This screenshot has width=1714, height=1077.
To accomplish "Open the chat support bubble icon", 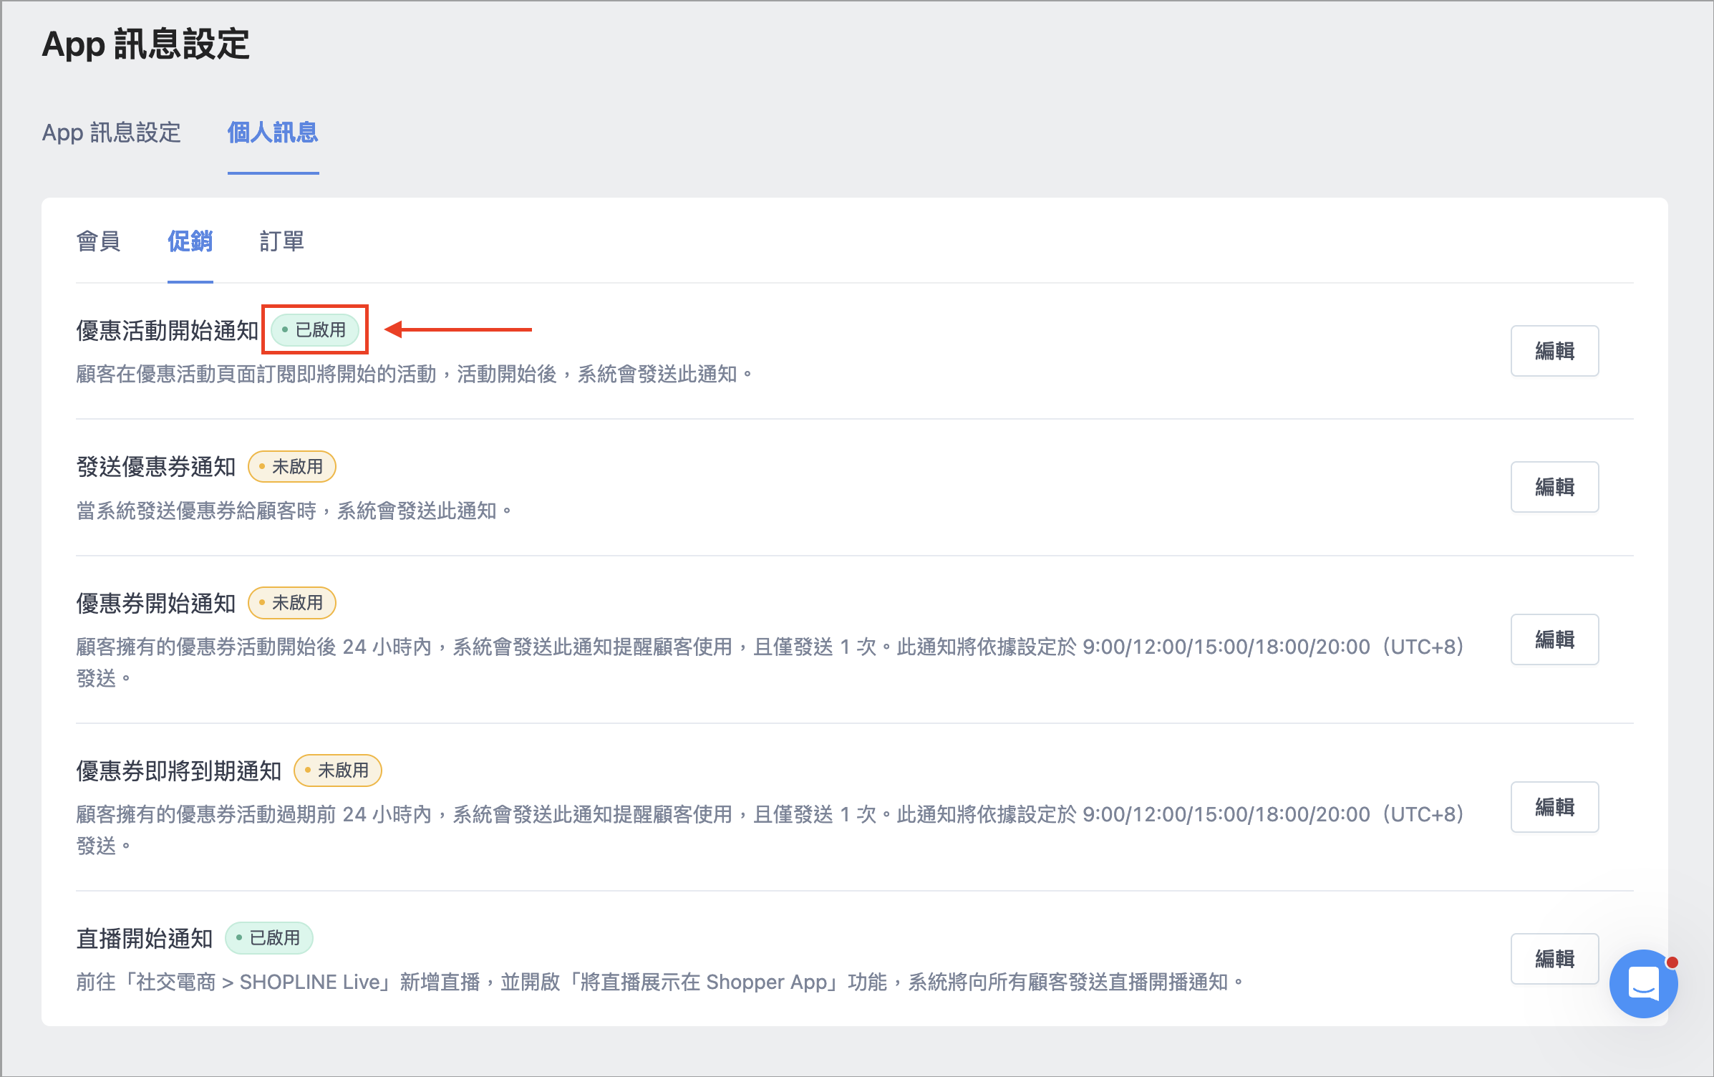I will click(x=1643, y=983).
